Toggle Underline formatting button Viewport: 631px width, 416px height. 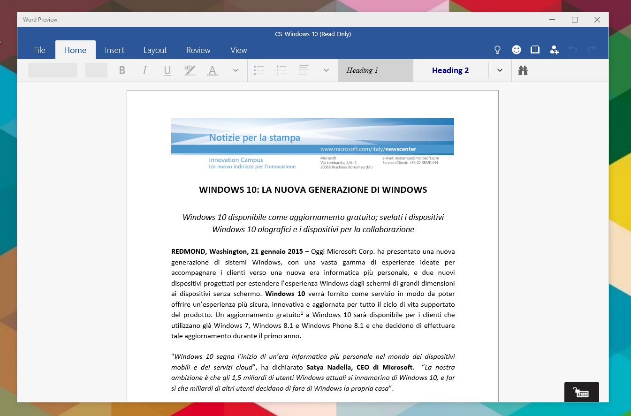click(167, 70)
